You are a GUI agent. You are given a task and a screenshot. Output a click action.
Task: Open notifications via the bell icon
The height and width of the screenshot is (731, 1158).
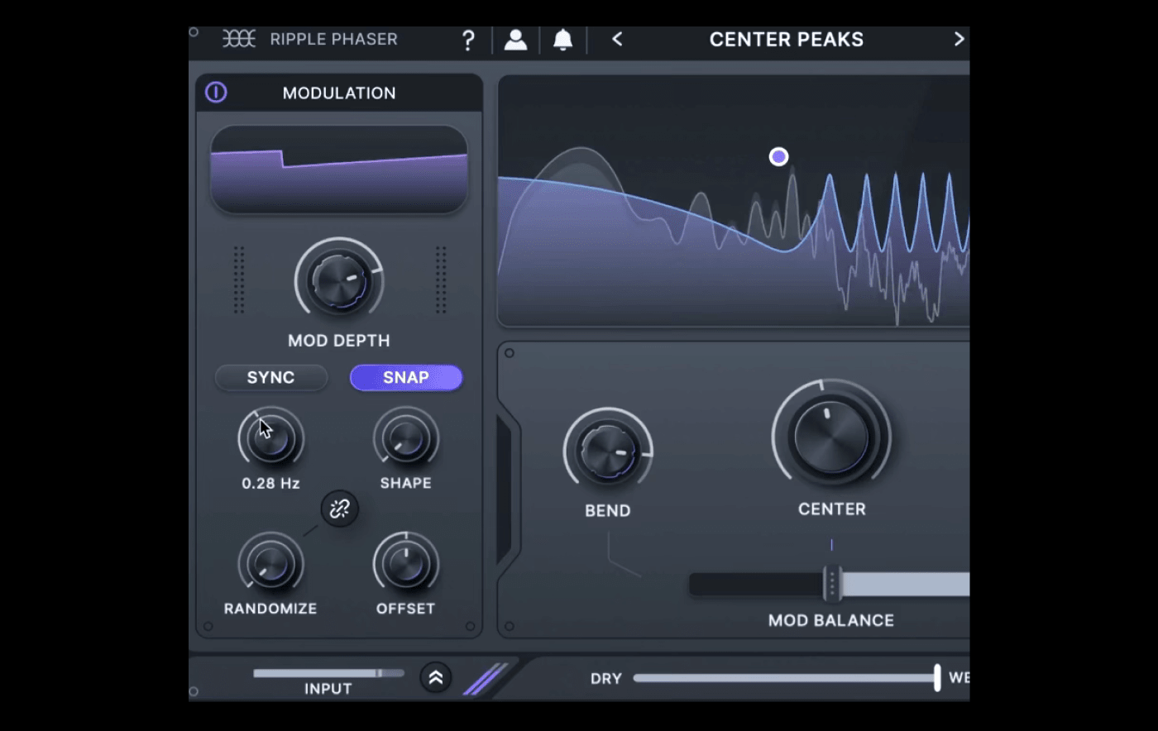[x=562, y=39]
